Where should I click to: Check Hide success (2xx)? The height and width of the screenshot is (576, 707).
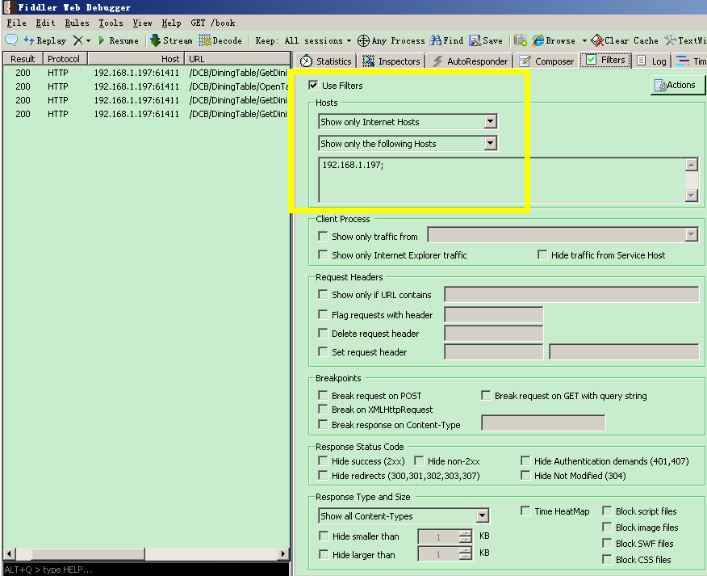(x=323, y=460)
